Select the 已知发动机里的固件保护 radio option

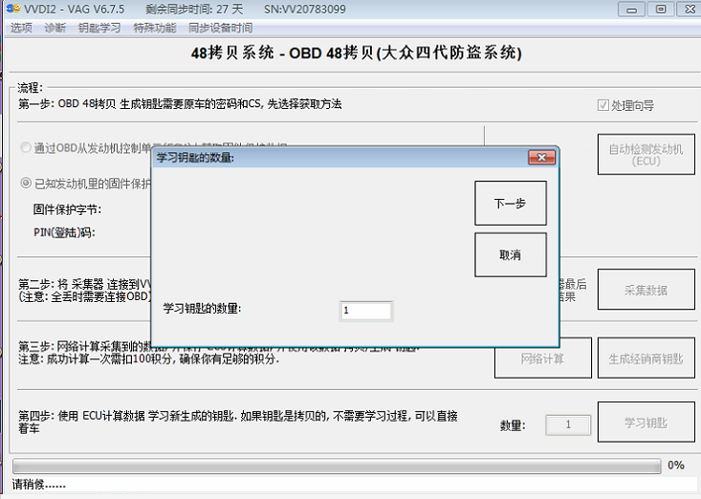pos(26,183)
